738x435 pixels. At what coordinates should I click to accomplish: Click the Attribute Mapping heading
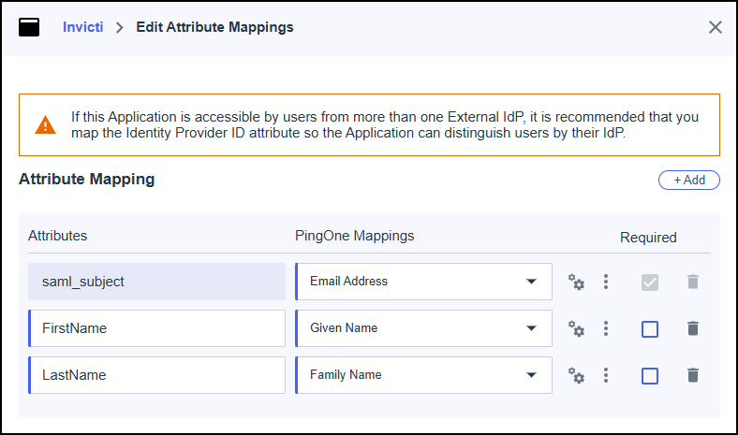coord(86,180)
